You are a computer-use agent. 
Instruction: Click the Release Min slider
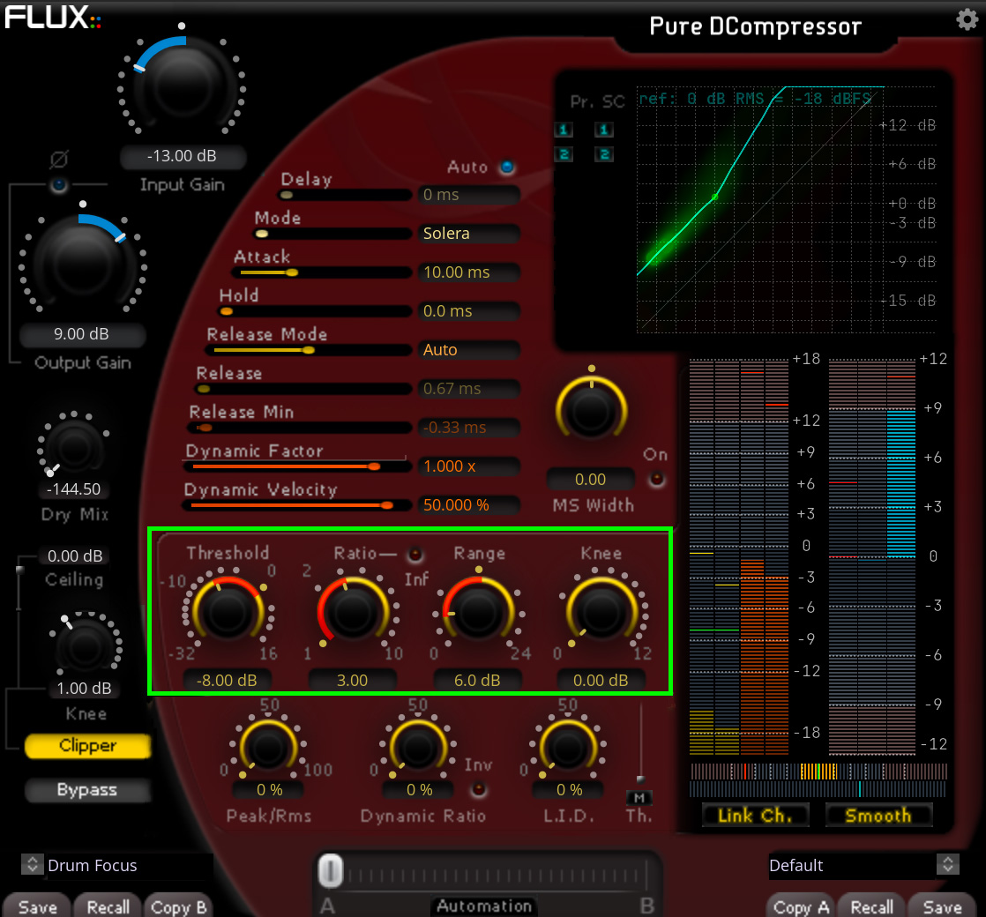[301, 428]
